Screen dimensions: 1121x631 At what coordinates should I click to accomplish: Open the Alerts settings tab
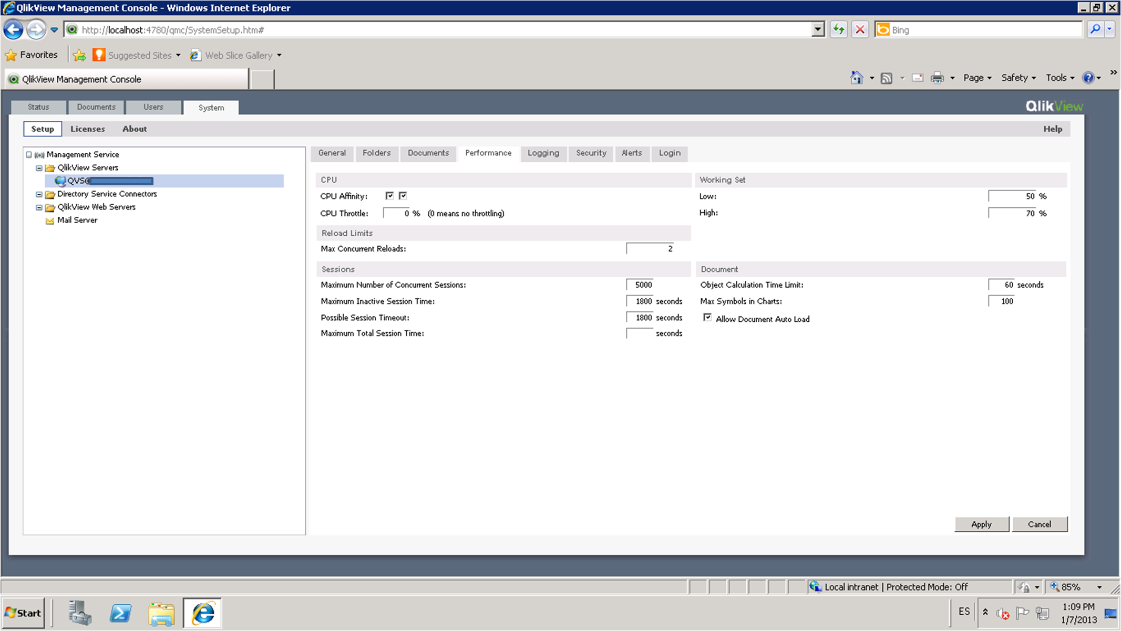point(632,153)
